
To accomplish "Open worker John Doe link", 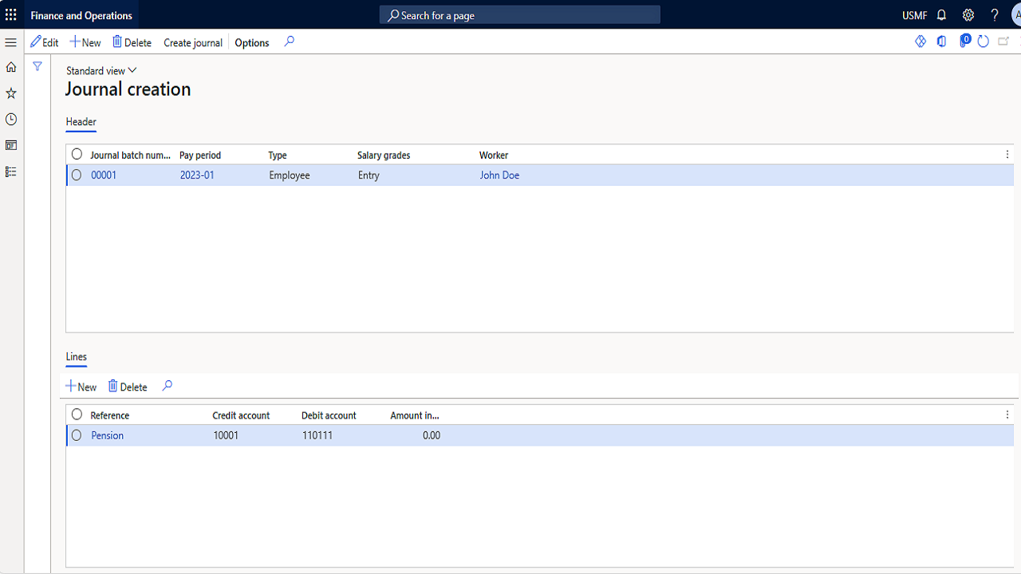I will (x=499, y=175).
